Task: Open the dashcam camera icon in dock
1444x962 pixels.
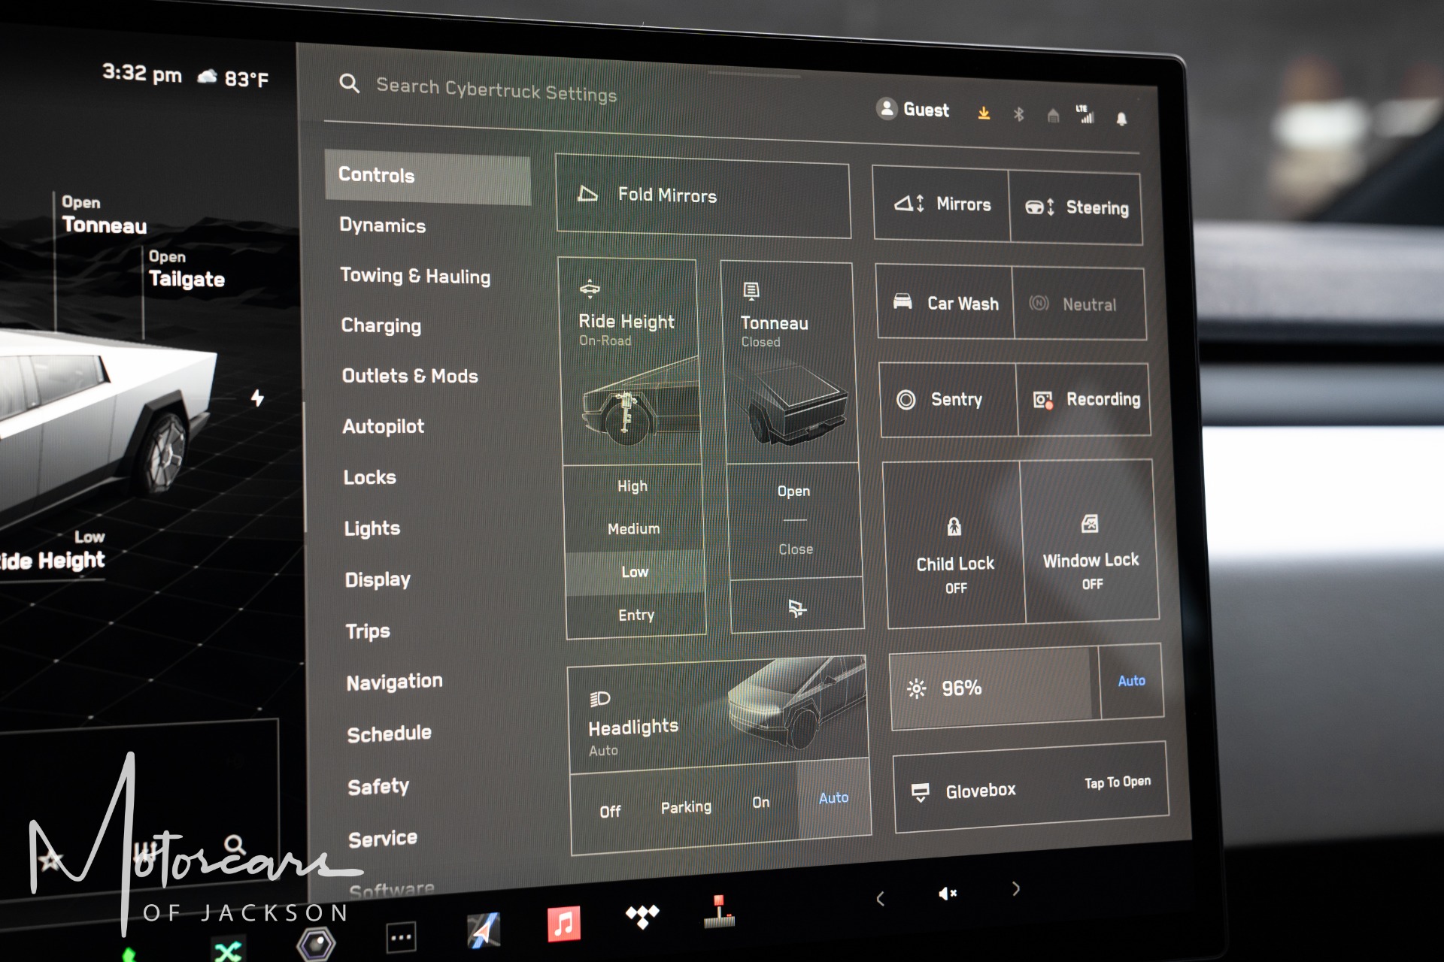Action: (316, 944)
